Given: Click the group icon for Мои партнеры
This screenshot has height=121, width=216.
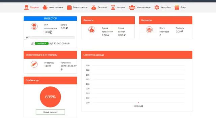Looking at the screenshot, I should coord(132,7).
